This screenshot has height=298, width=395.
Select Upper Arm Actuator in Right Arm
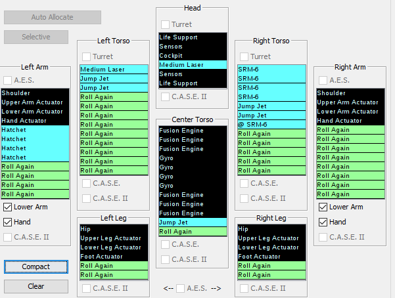tap(350, 102)
